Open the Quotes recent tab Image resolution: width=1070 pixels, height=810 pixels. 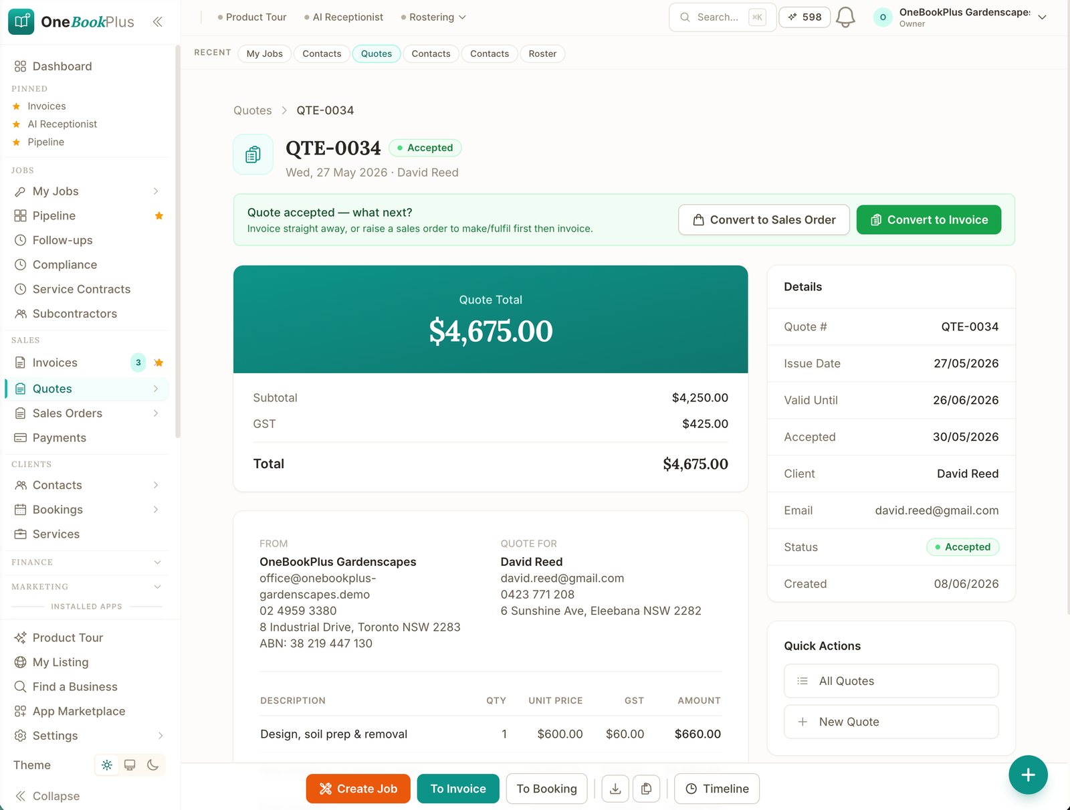377,54
